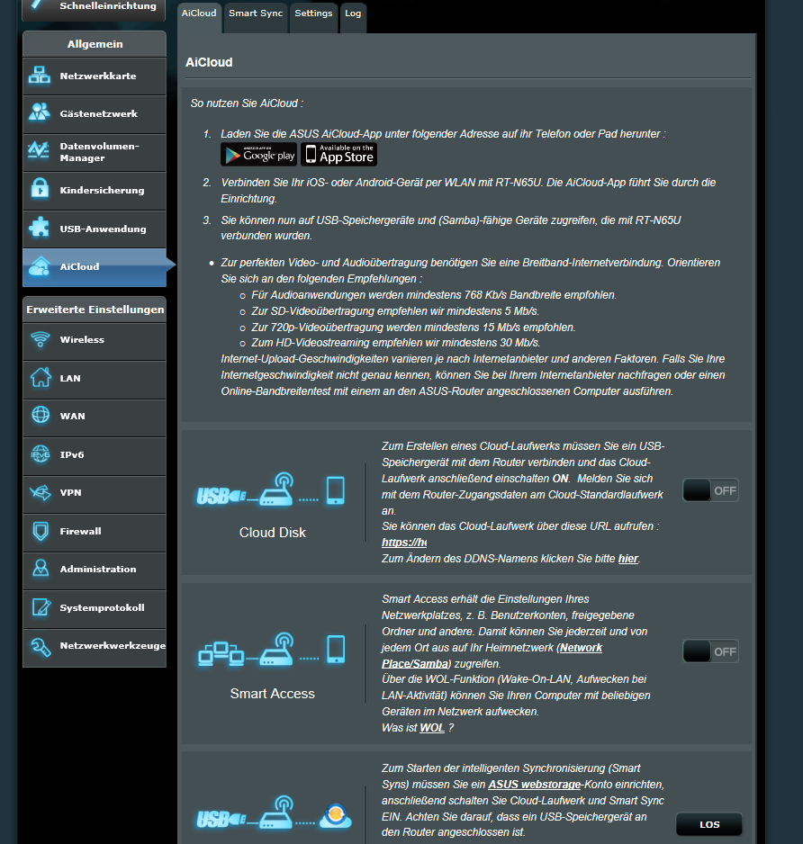The image size is (803, 844).
Task: Open Netzwerkwerkzeuge via its wrench icon
Action: (x=41, y=646)
